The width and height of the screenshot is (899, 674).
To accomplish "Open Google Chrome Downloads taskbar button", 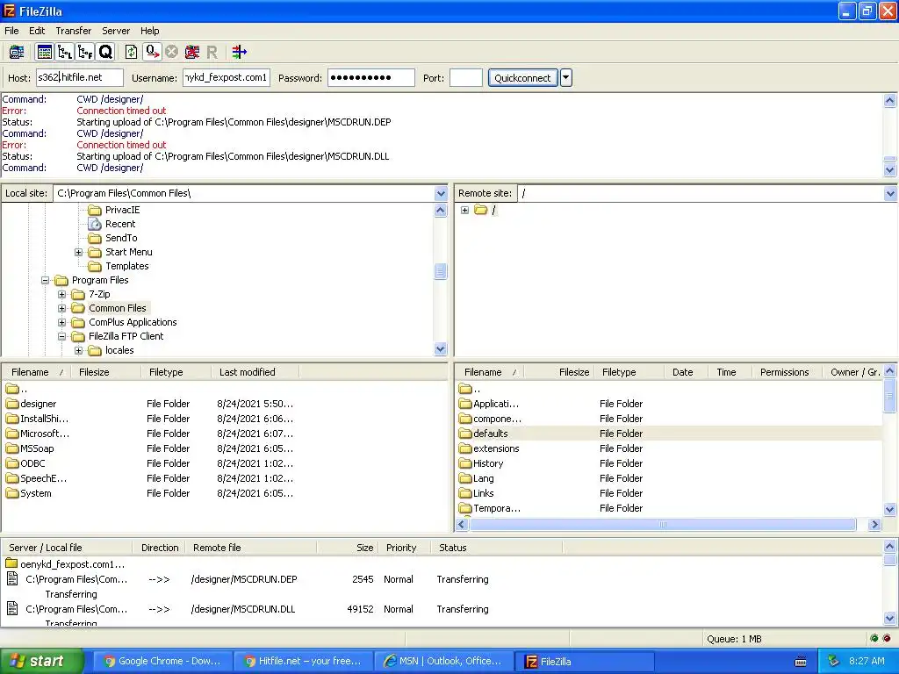I will [162, 662].
